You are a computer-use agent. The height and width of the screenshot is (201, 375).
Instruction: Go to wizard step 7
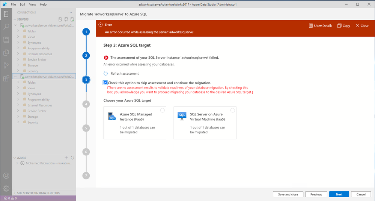tap(86, 176)
